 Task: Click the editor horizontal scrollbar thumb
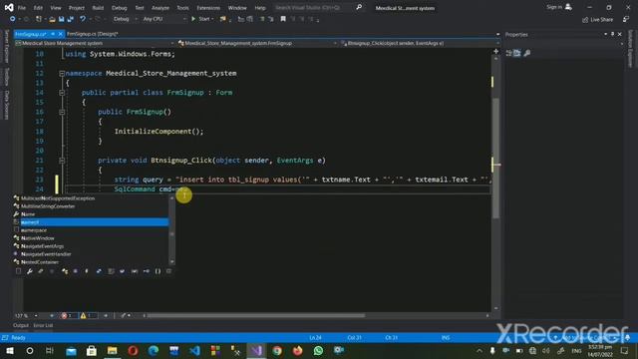[x=255, y=315]
